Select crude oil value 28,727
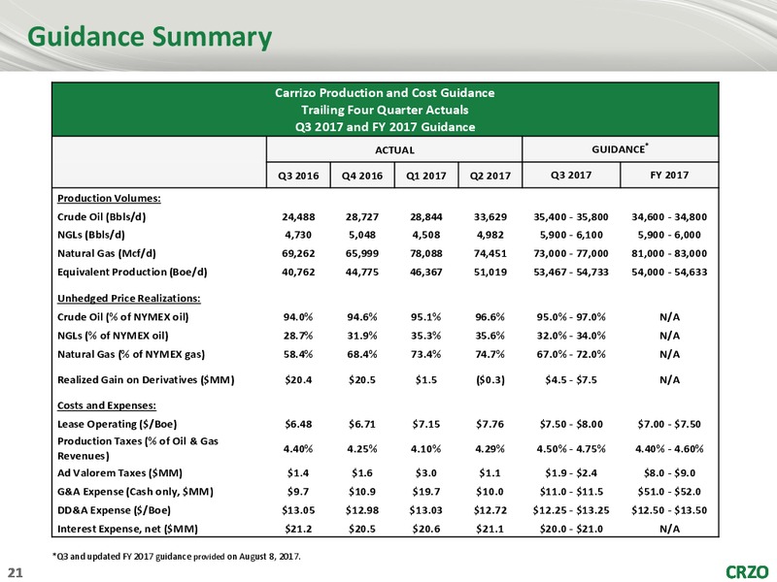 coord(362,216)
